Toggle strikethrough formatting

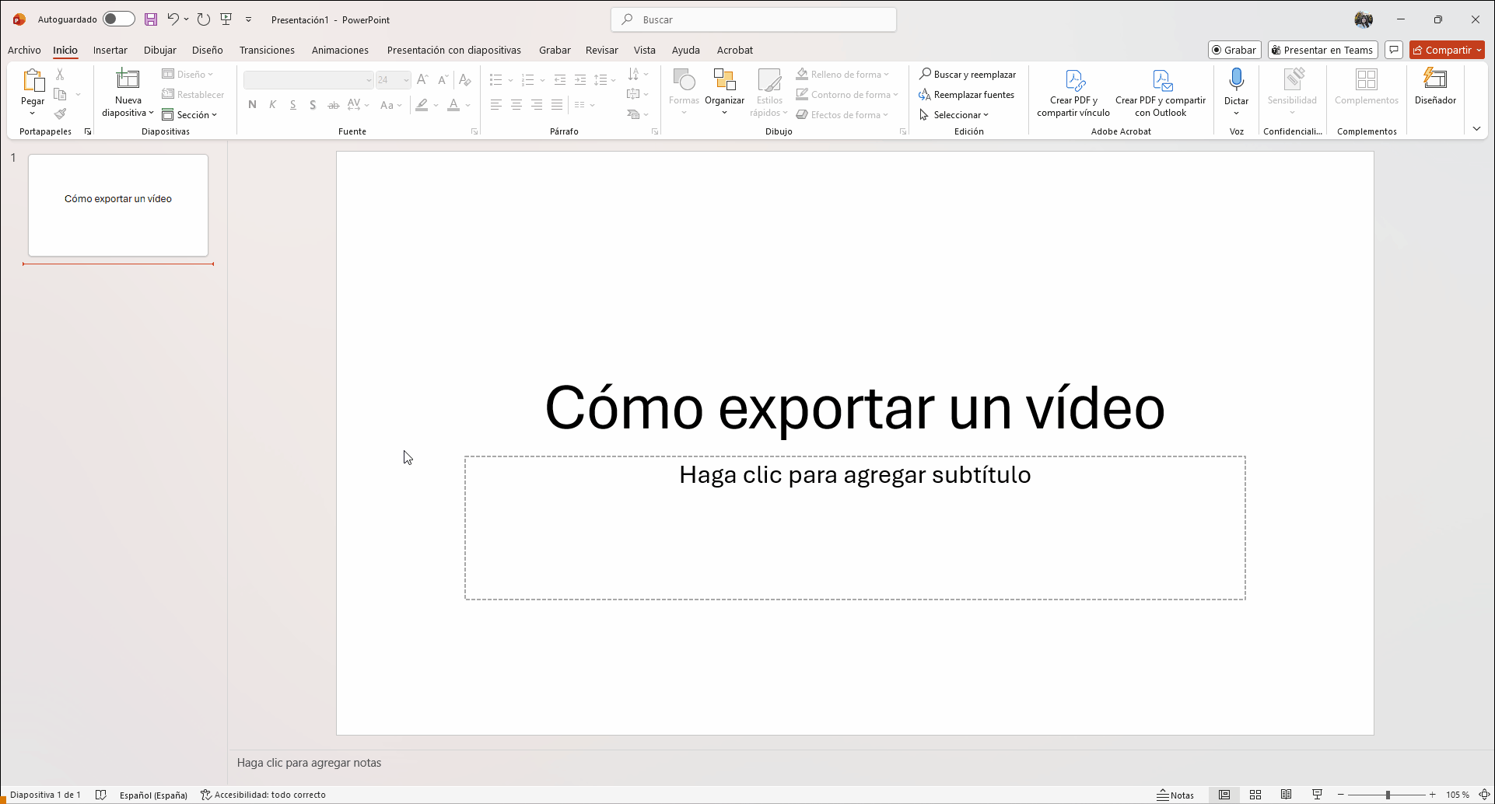tap(333, 104)
